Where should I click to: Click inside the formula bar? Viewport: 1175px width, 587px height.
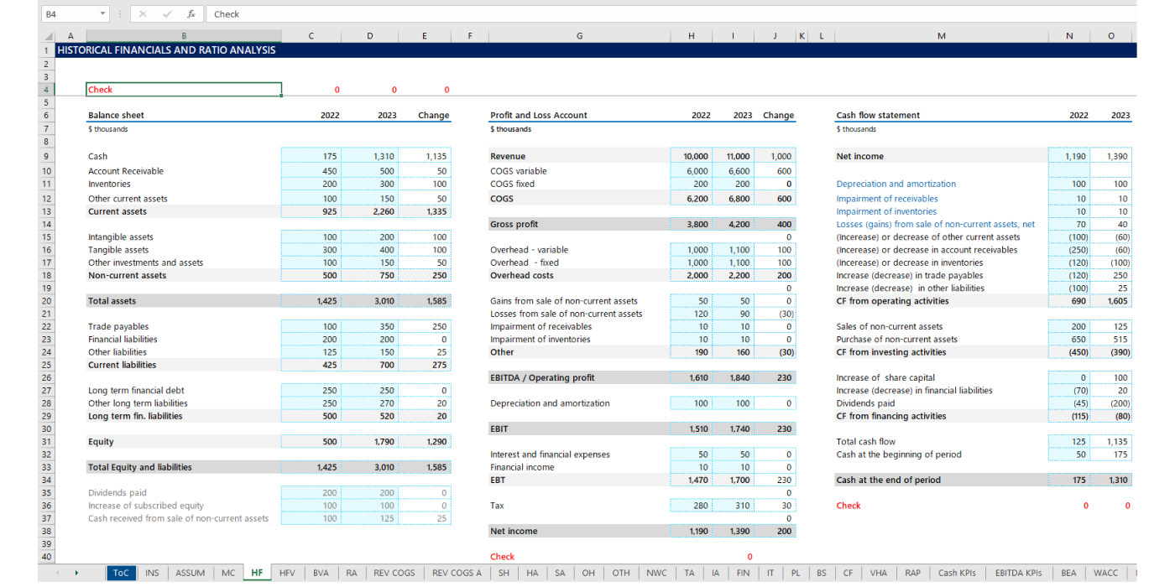336,13
